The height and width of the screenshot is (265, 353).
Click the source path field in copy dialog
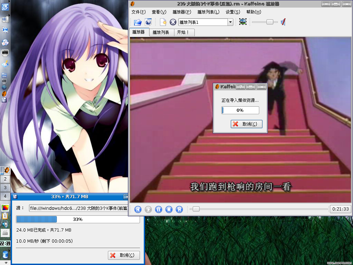(79, 208)
